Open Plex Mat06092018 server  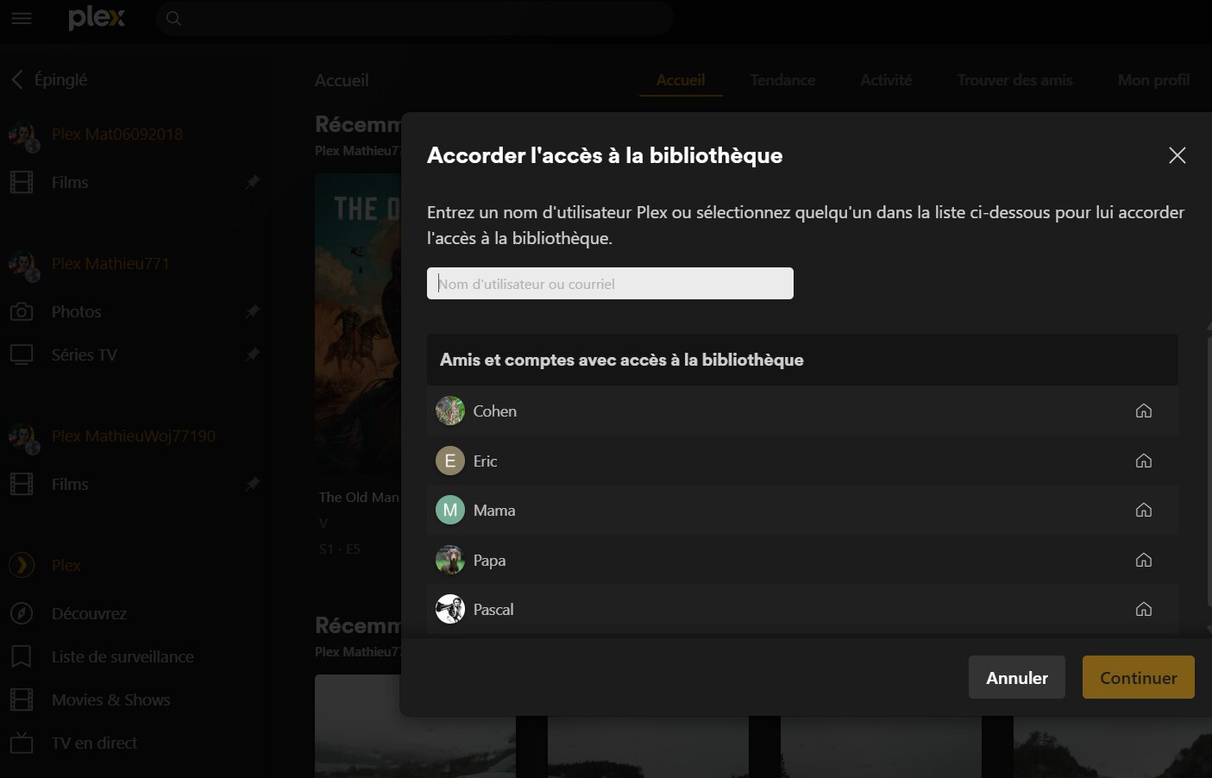[x=117, y=134]
